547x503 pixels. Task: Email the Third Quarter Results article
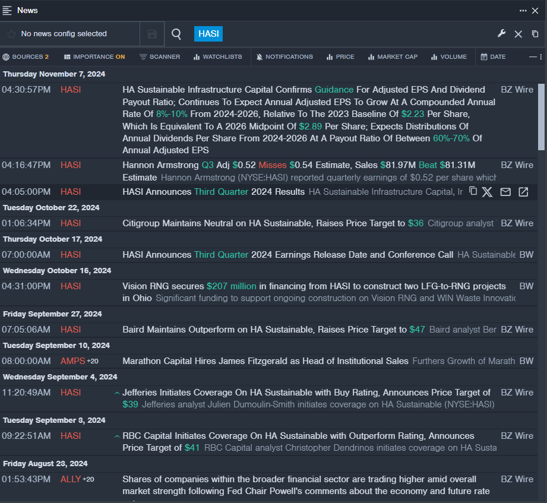[x=505, y=192]
